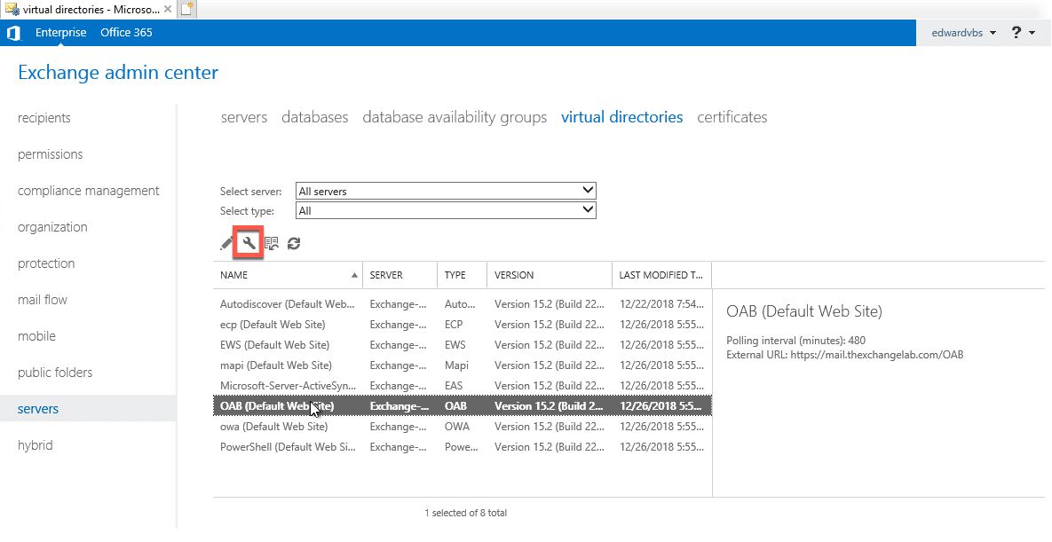The image size is (1052, 542).
Task: Click the mail flow sidebar link
Action: pos(42,299)
